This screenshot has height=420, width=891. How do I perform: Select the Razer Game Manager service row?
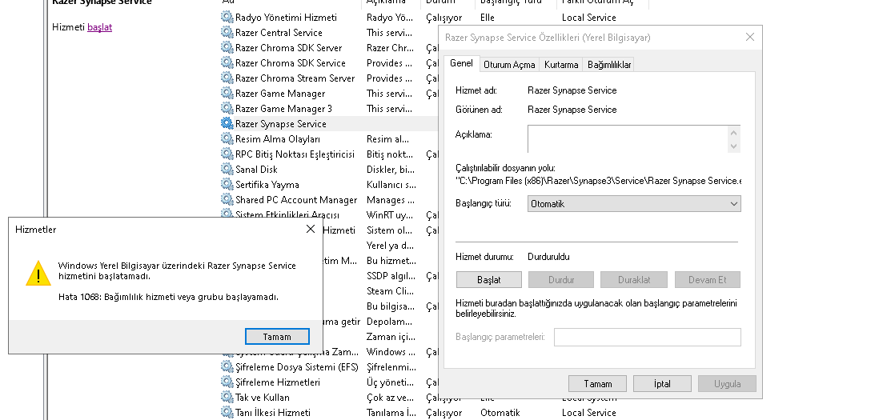coord(330,93)
